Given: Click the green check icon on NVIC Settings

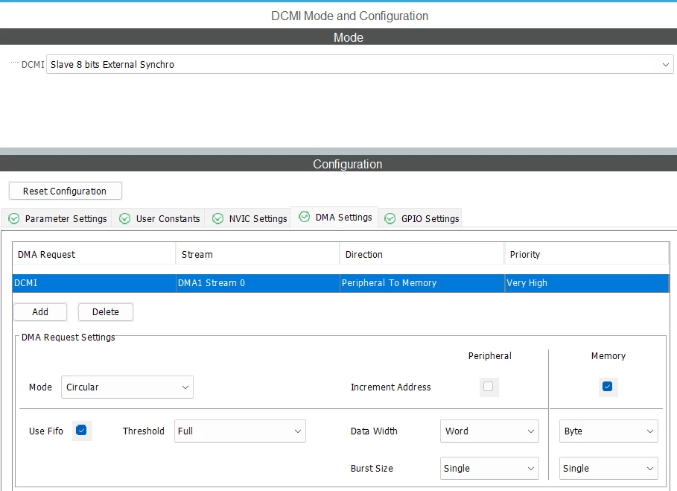Looking at the screenshot, I should point(217,218).
